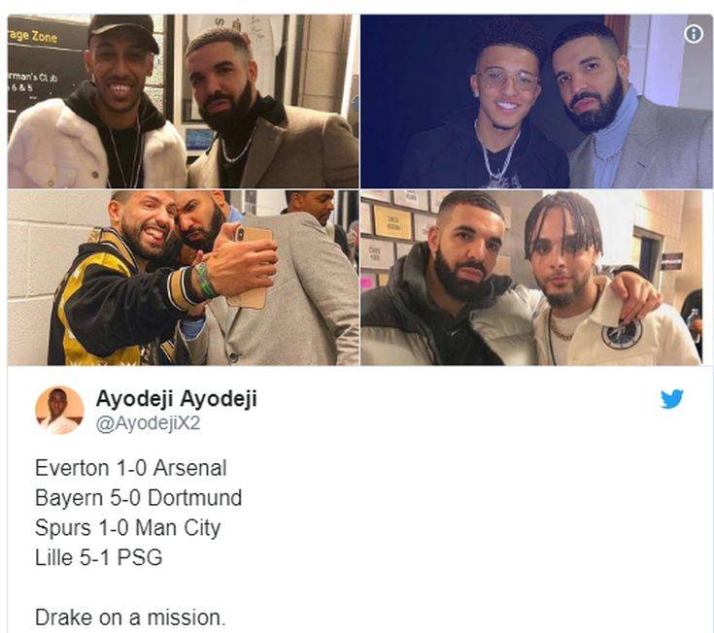
Task: Open the top-right photo with dark blue background
Action: (x=536, y=101)
